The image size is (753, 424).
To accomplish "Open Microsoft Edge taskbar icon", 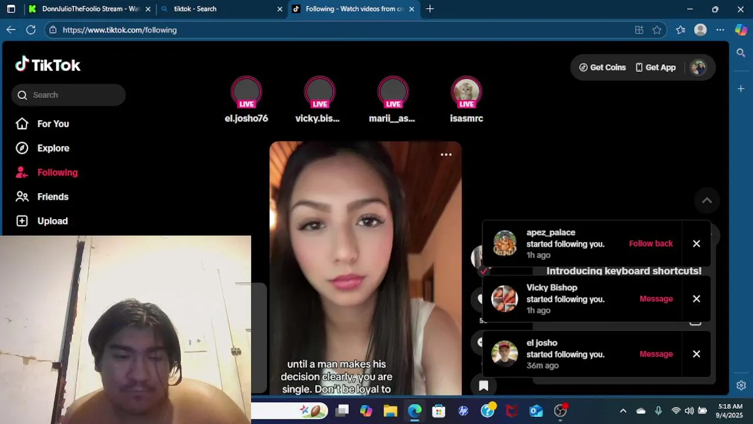I will (415, 410).
